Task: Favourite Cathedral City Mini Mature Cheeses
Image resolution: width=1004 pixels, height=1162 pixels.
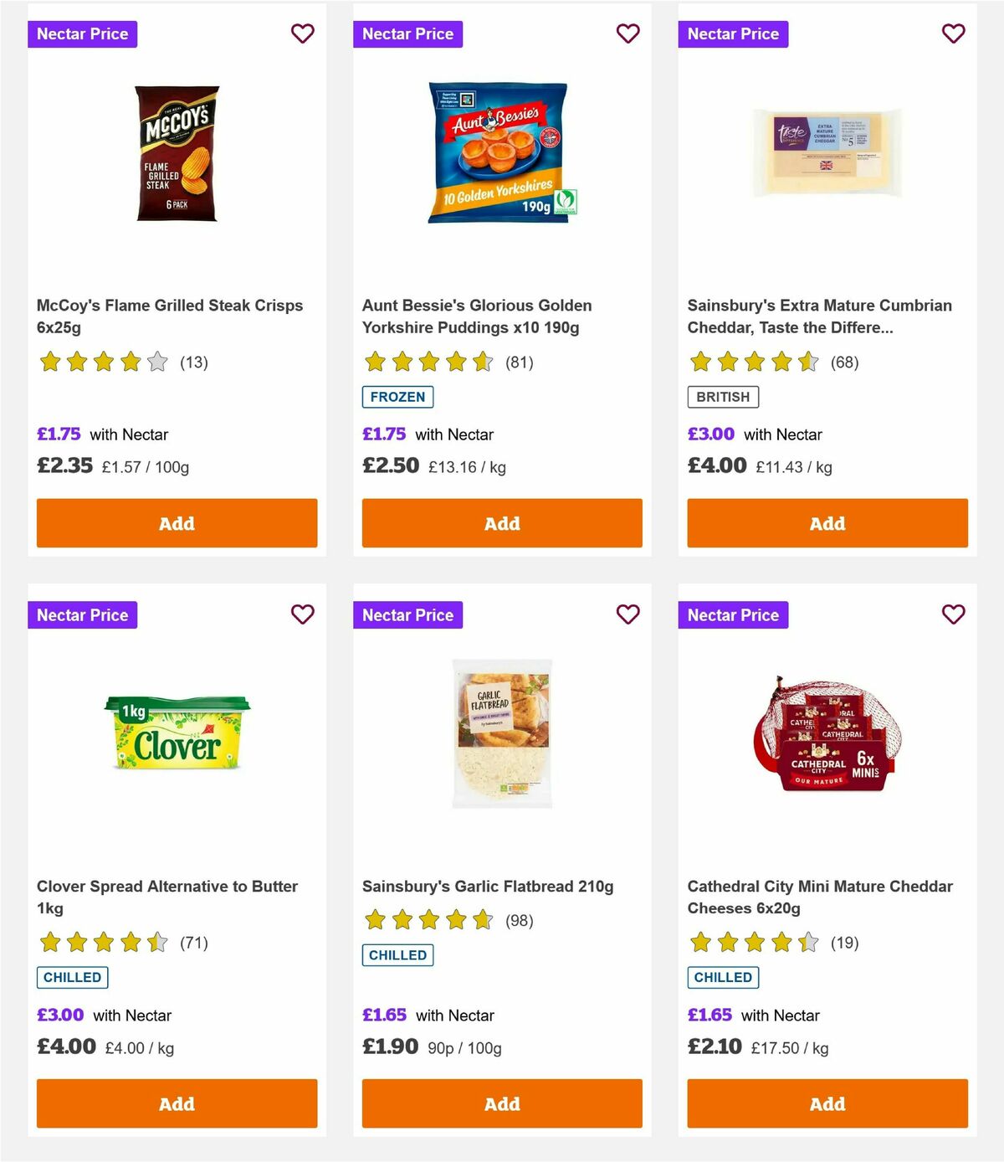Action: [953, 614]
